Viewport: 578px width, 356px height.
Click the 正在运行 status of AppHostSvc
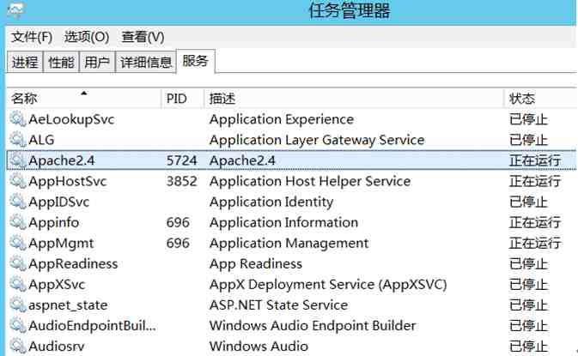535,181
